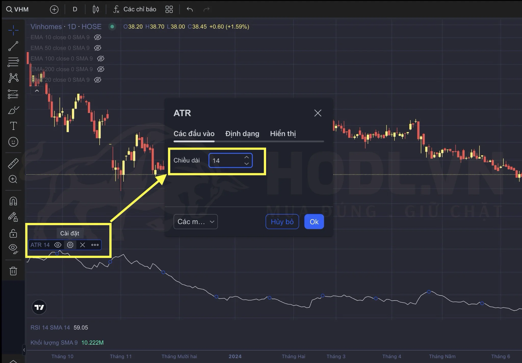Open the Fibonacci retracement tool

13,62
